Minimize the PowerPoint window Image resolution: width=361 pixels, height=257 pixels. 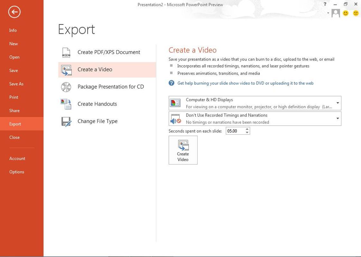[335, 4]
